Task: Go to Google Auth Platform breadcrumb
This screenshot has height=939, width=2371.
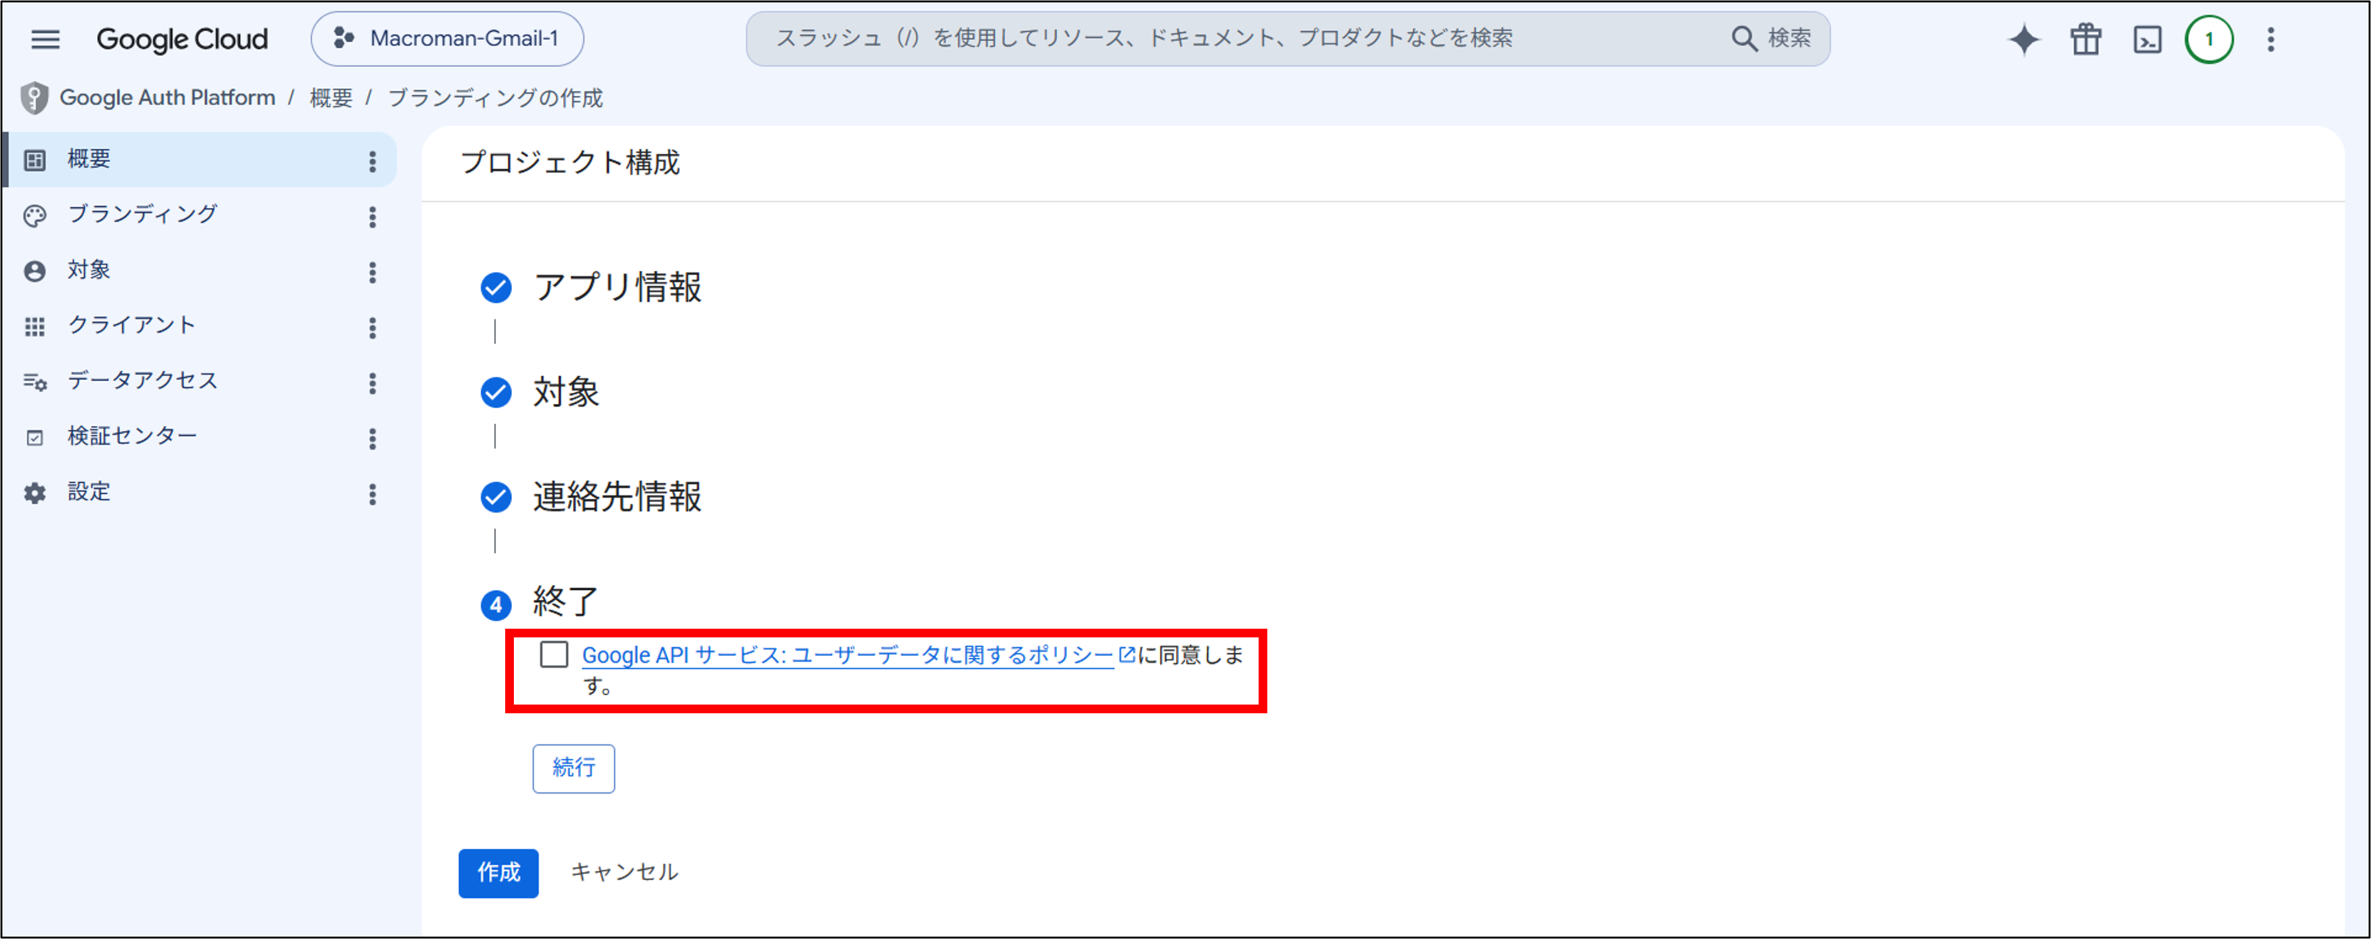Action: click(167, 98)
